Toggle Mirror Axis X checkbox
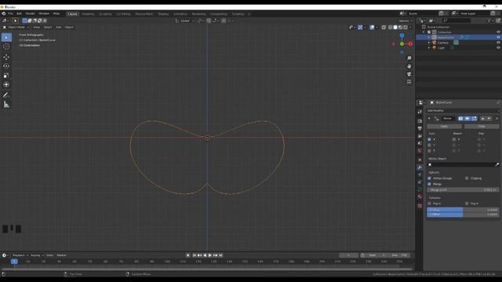502x282 pixels. 429,139
